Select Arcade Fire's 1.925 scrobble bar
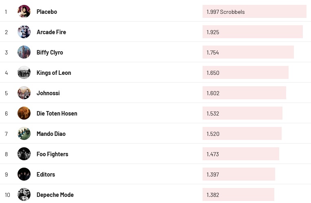Screen dimensions: 311x203 (253, 32)
